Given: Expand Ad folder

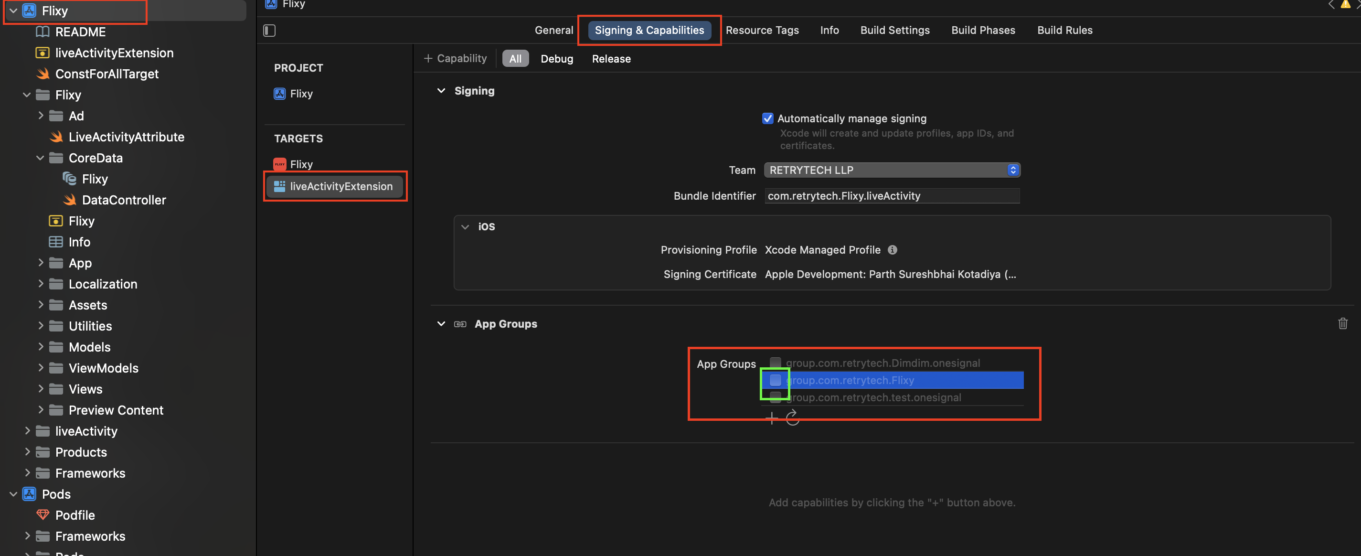Looking at the screenshot, I should [x=40, y=116].
